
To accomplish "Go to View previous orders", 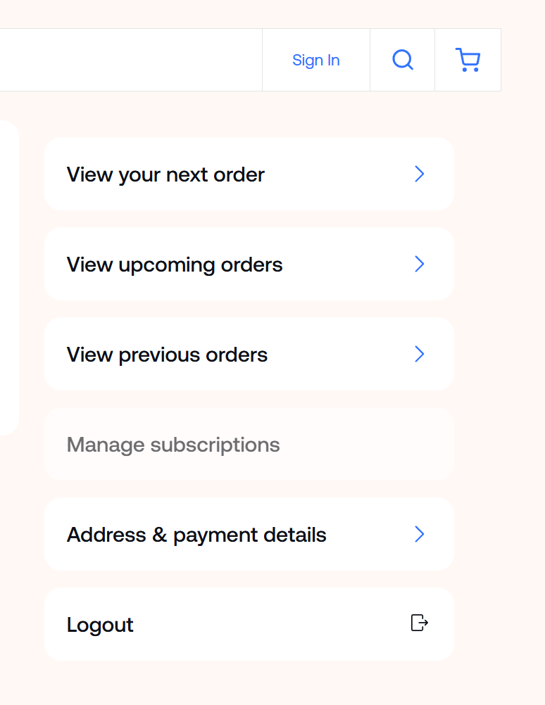I will [167, 355].
